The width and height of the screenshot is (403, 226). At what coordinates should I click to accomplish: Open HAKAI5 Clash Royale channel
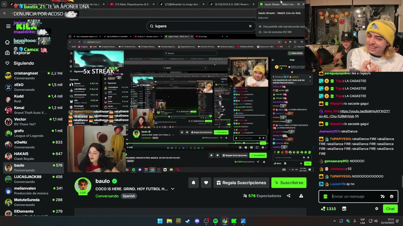(34, 156)
